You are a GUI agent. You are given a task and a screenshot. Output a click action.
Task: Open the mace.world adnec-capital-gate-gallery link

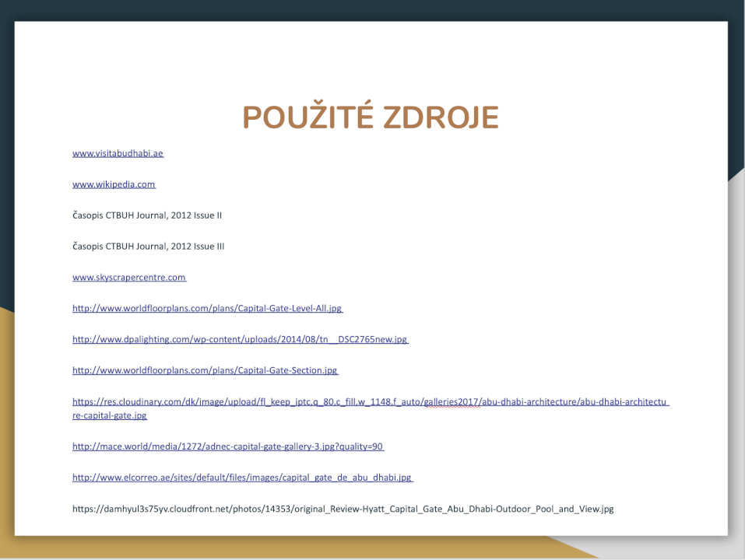(228, 446)
